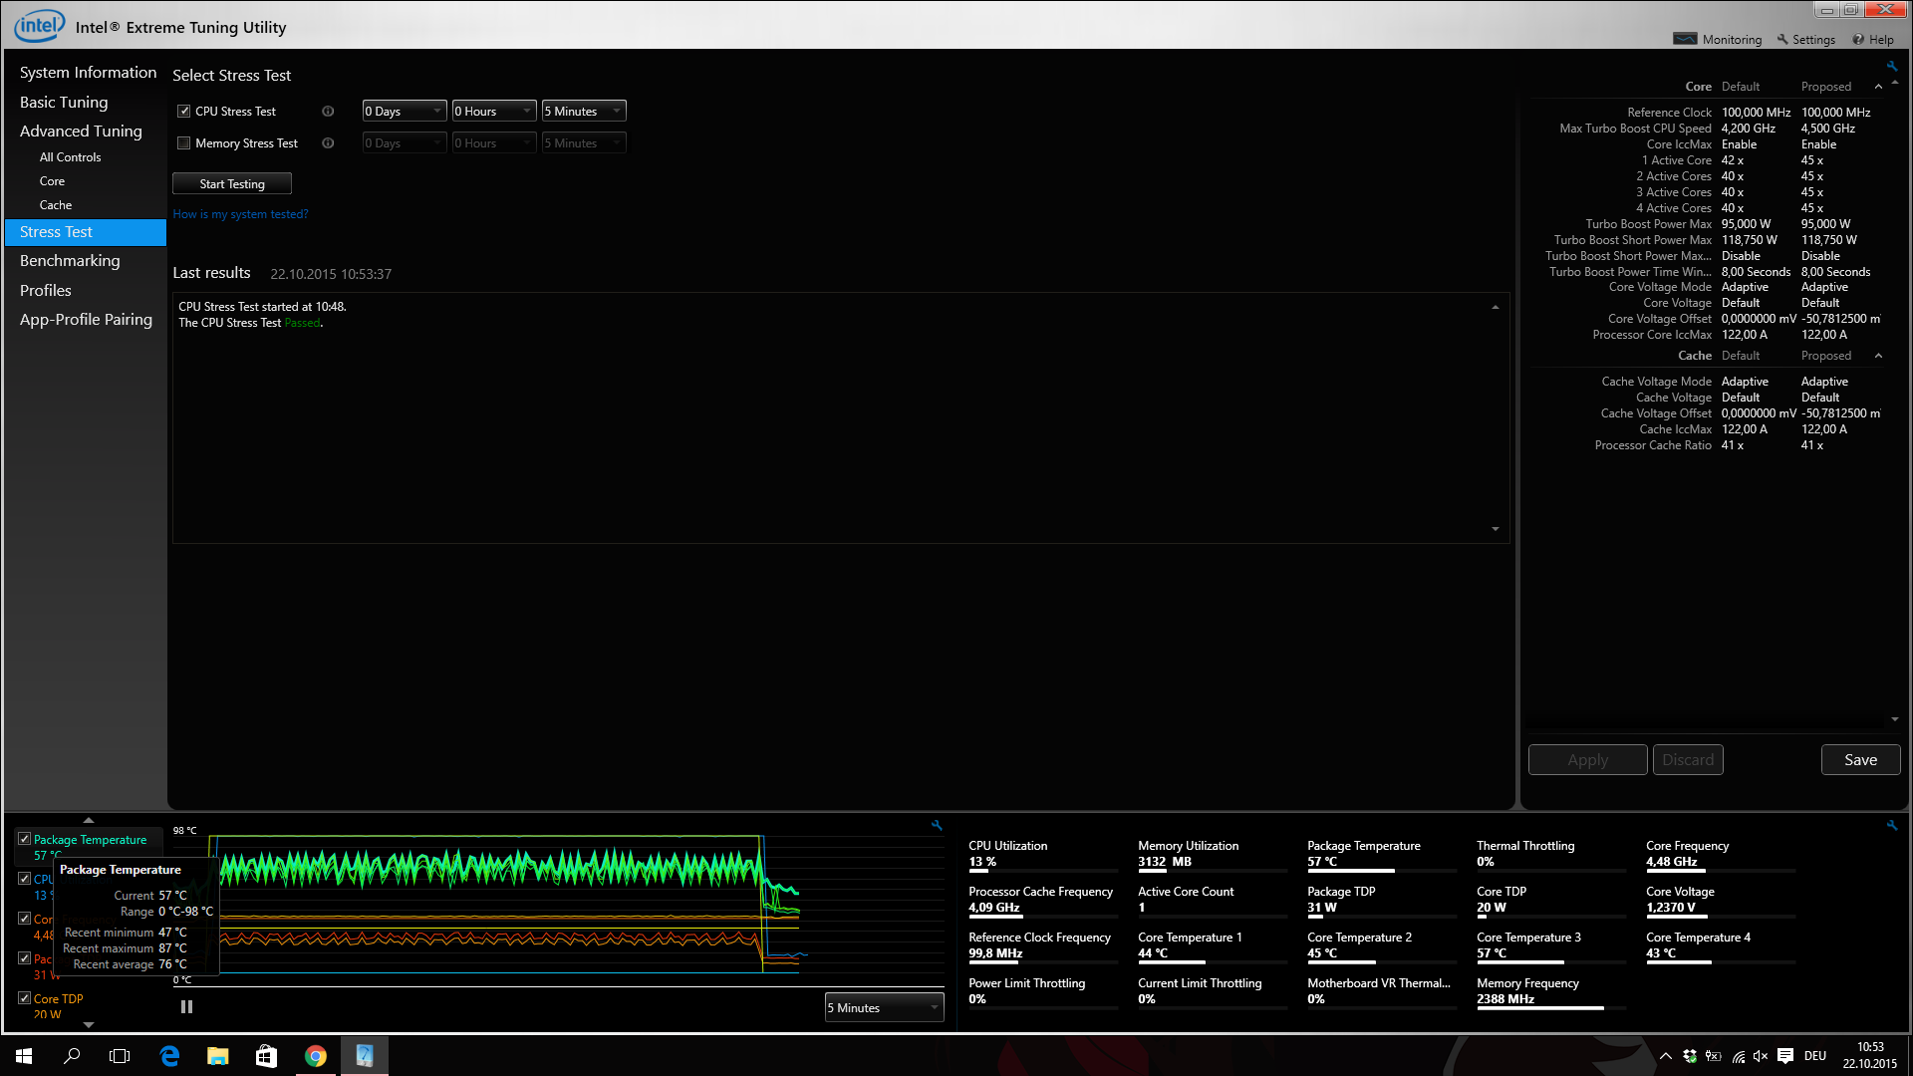Select Core under Advanced Tuning

(x=52, y=181)
